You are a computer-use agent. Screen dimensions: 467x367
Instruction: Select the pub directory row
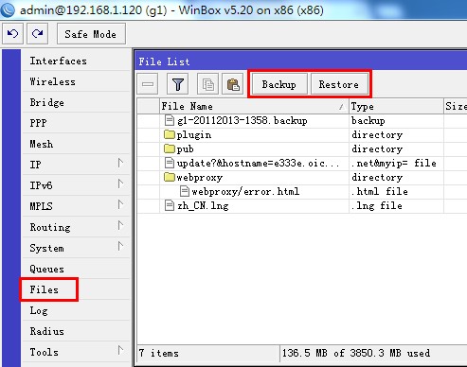click(302, 149)
